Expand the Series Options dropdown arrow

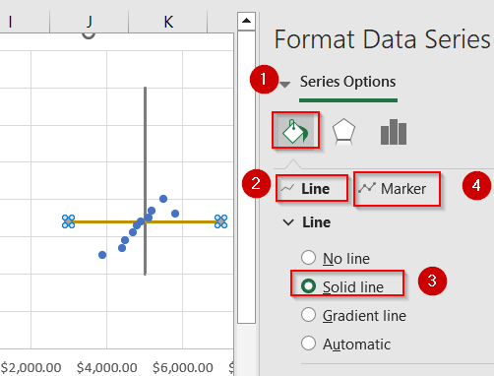[x=284, y=85]
